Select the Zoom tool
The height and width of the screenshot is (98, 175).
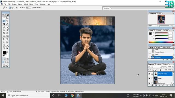(7, 48)
